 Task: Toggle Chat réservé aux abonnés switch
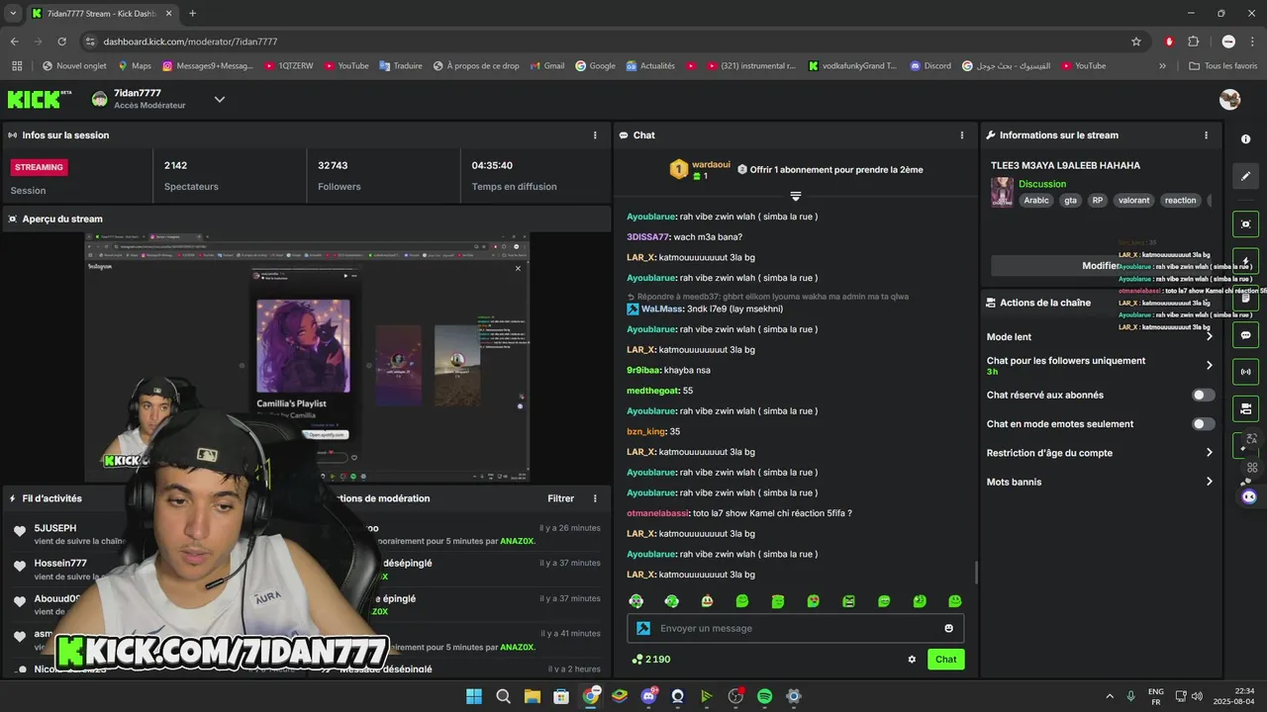[x=1203, y=395]
